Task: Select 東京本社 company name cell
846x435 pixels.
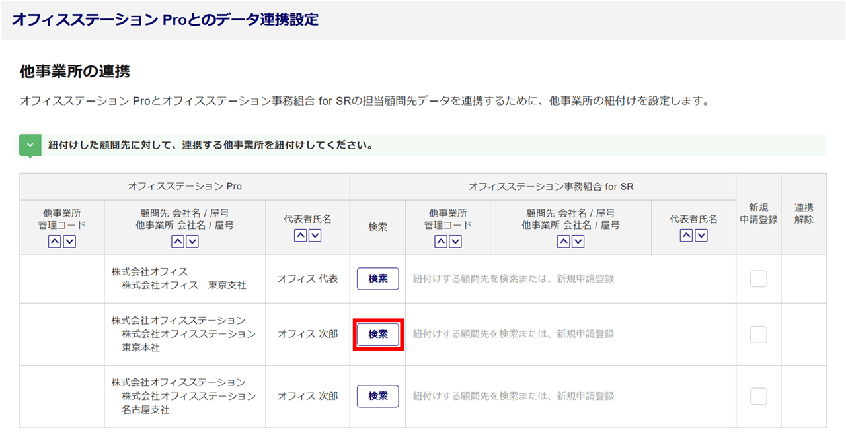Action: tap(185, 334)
